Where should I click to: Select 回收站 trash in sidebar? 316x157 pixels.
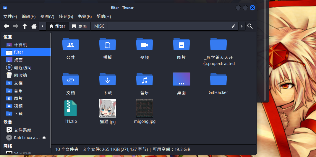coord(20,75)
